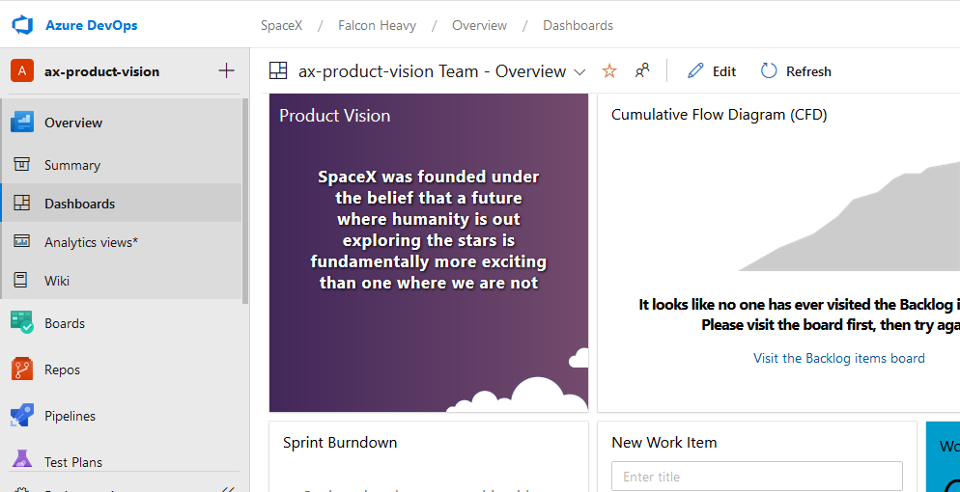Open the Visit the Backlog items board link

838,358
